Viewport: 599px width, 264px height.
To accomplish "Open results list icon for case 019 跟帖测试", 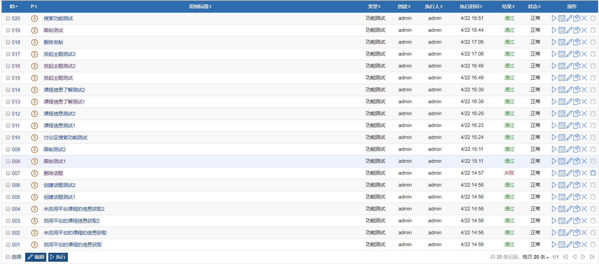I will coord(562,30).
